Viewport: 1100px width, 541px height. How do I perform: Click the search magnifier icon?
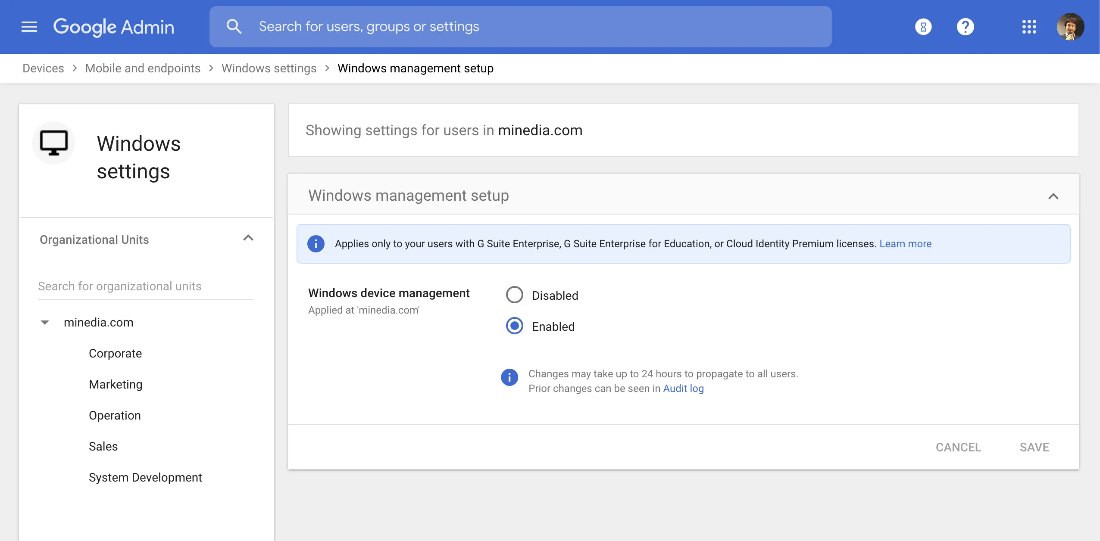pyautogui.click(x=234, y=27)
